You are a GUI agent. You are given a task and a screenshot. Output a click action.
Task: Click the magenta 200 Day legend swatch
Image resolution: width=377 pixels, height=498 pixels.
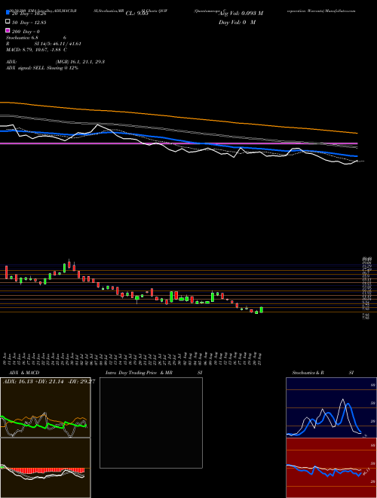(x=8, y=30)
